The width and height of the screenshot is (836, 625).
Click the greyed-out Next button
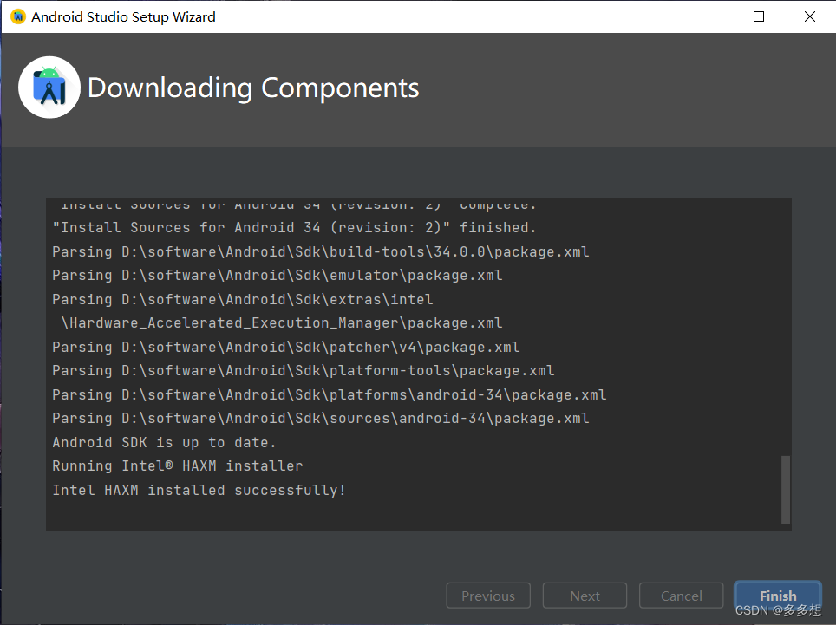pos(585,596)
